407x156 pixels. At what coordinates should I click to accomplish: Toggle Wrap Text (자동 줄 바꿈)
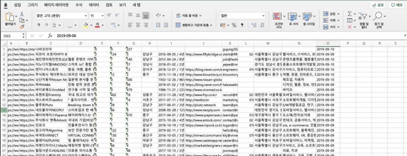pos(189,15)
